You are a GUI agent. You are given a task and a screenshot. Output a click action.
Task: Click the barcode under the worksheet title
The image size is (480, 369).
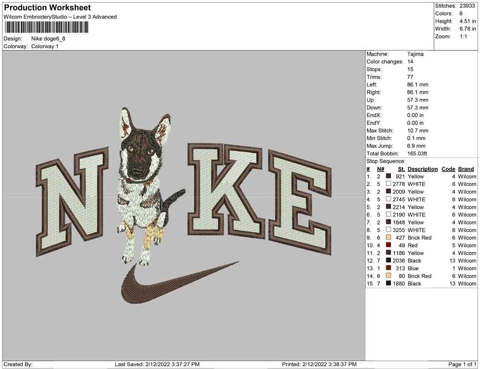(x=47, y=27)
